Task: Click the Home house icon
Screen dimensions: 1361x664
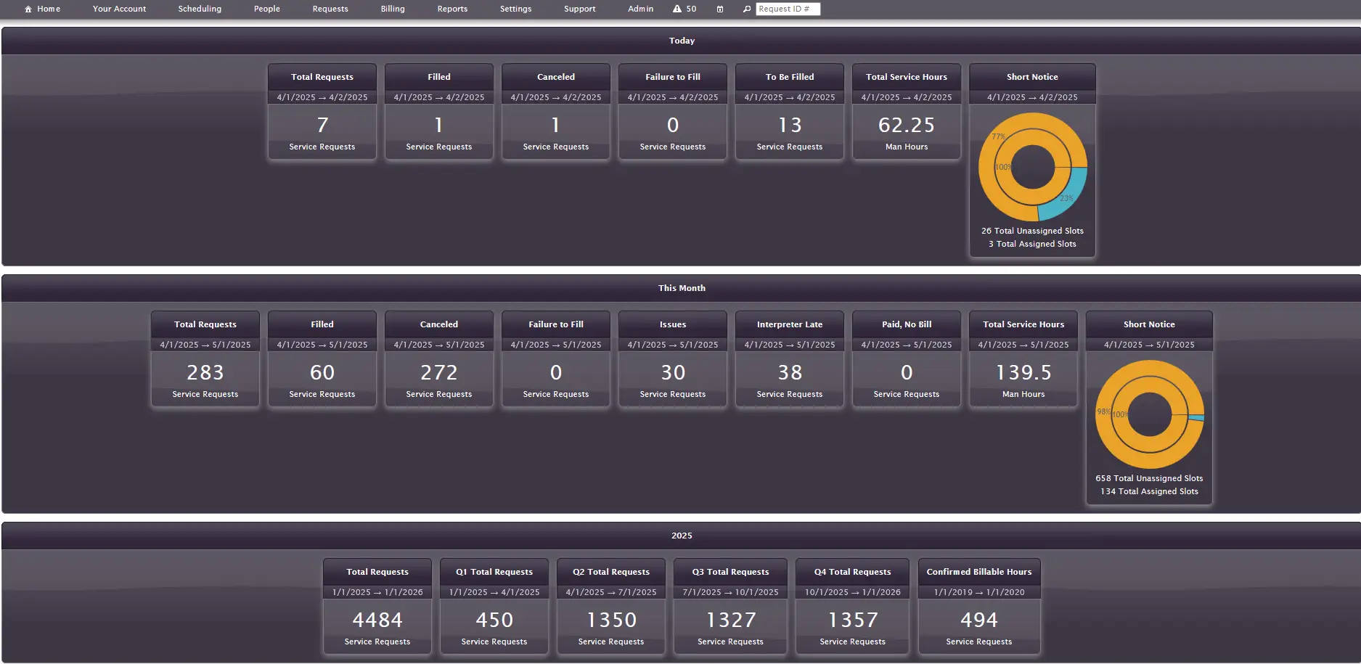Action: pyautogui.click(x=28, y=9)
